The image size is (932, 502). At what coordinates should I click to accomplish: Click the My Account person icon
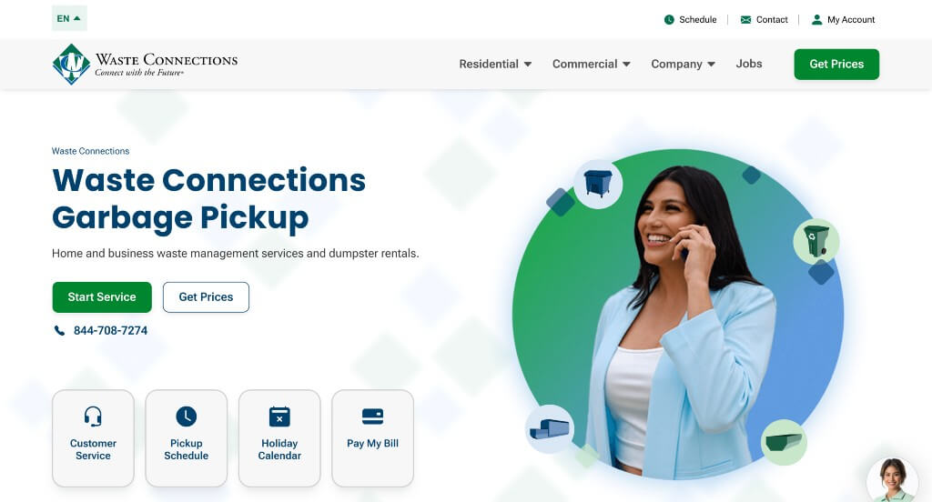(x=816, y=20)
